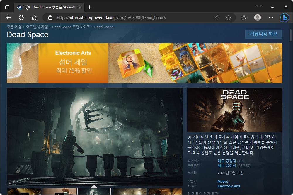Add this page to favorites star
Image resolution: width=293 pixels, height=195 pixels.
click(x=228, y=18)
